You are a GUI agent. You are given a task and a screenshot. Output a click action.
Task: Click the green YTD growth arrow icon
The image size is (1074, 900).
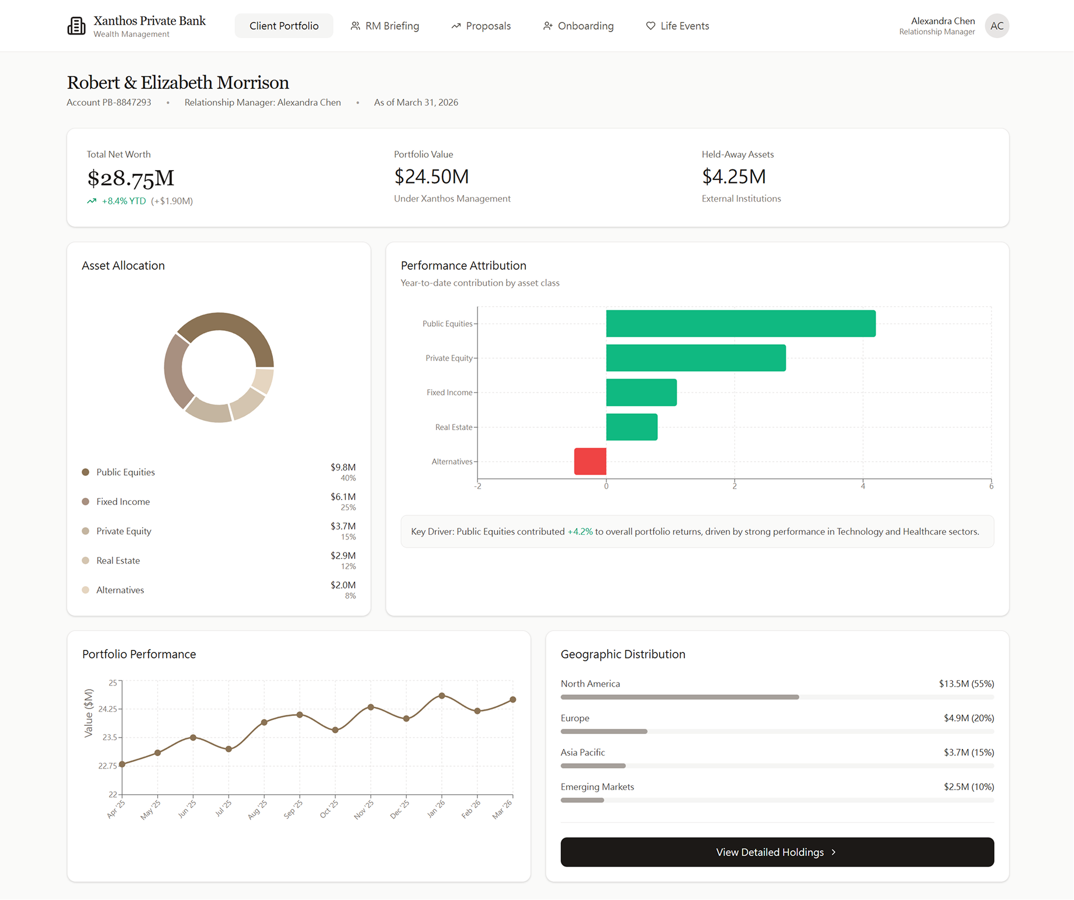[x=91, y=200]
